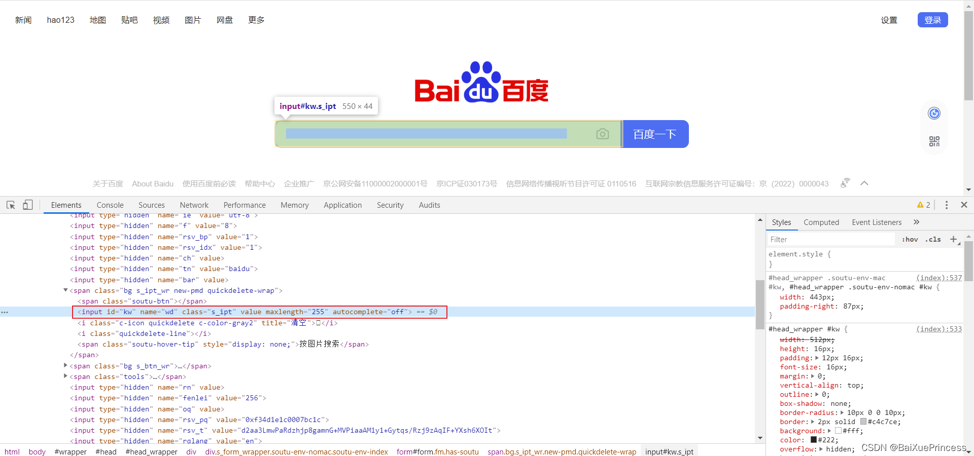The height and width of the screenshot is (456, 974).
Task: Toggle .cls element classes panel
Action: coord(933,239)
